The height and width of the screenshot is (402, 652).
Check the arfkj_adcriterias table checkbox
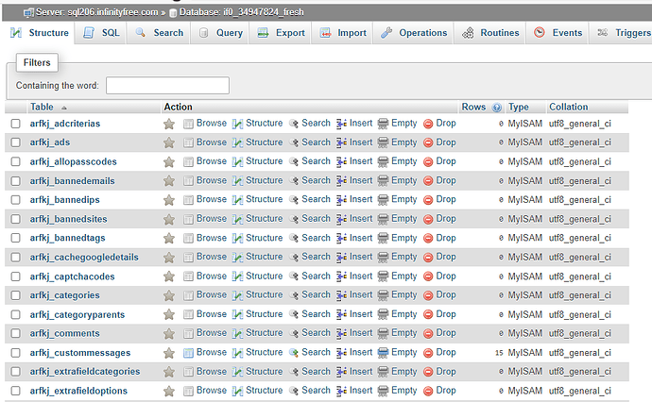pyautogui.click(x=15, y=124)
